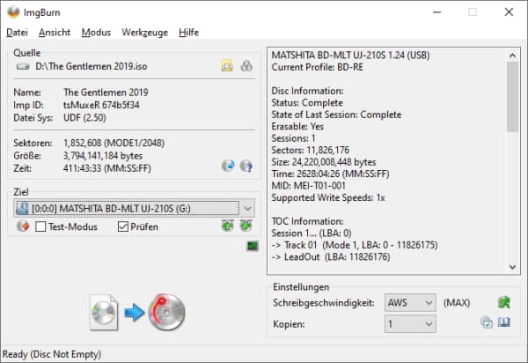Click the disc info scrollbar up arrow
The height and width of the screenshot is (363, 528).
[512, 55]
